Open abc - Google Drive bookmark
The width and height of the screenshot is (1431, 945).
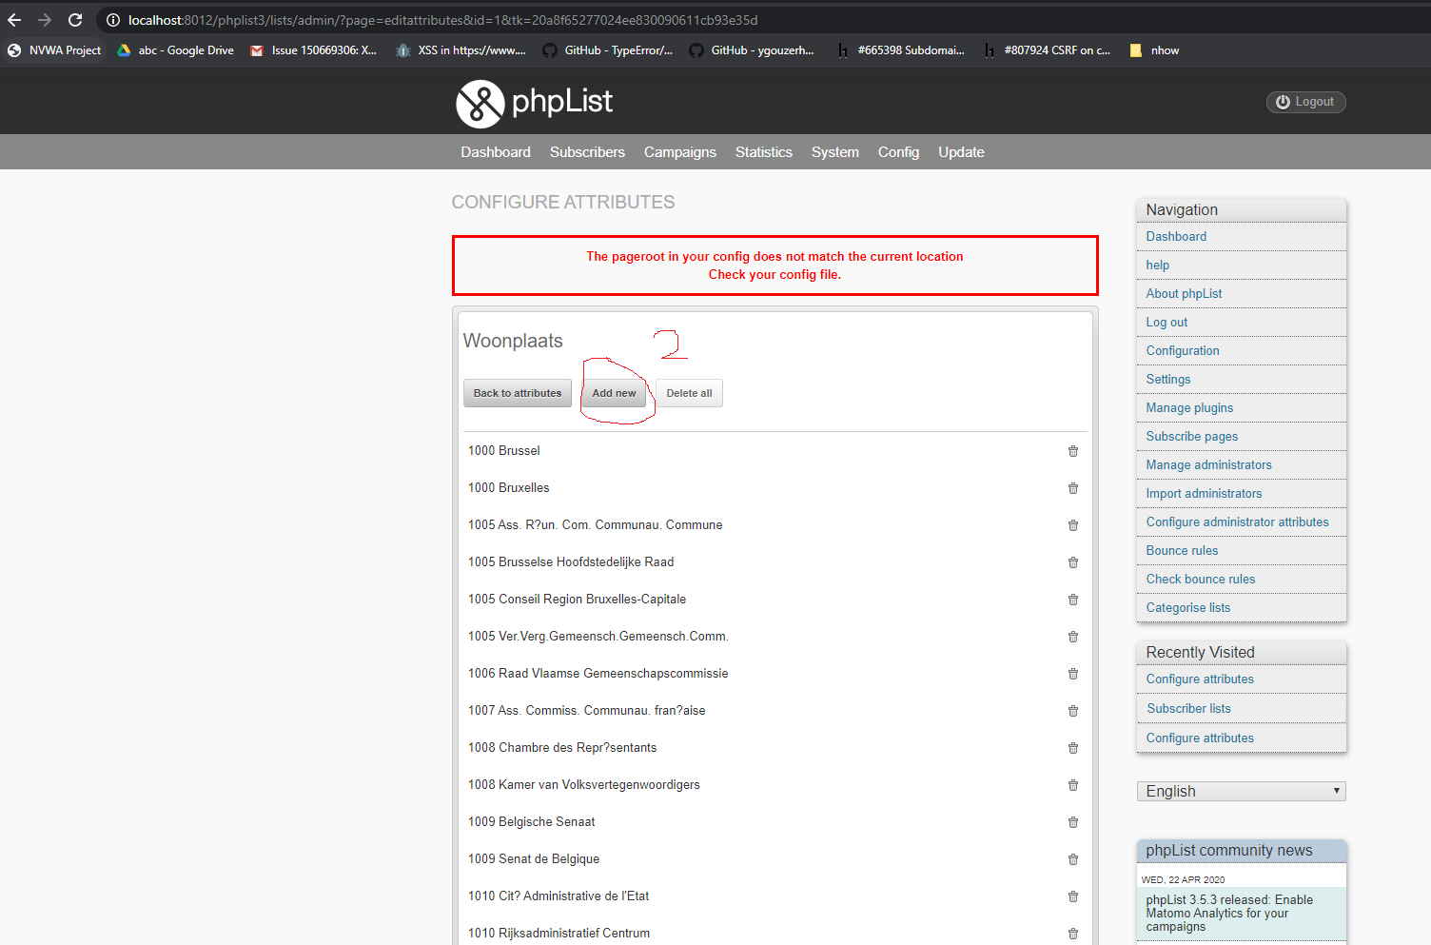(x=175, y=50)
